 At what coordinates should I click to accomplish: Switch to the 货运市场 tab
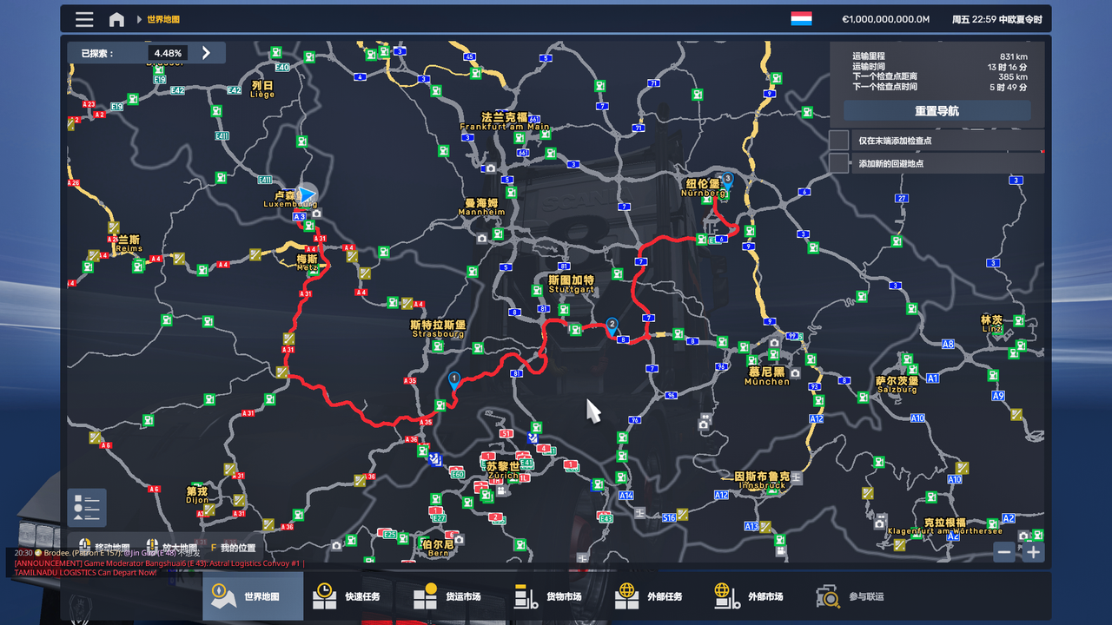coord(454,596)
